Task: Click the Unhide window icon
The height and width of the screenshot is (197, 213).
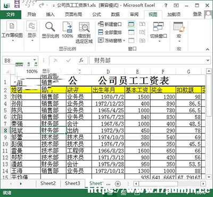Action: point(131,40)
